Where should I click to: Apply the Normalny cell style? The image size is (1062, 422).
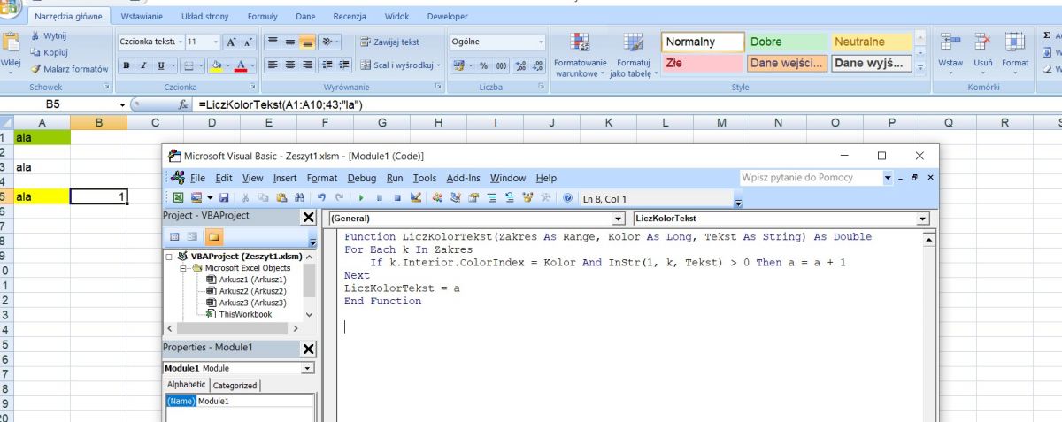click(703, 42)
